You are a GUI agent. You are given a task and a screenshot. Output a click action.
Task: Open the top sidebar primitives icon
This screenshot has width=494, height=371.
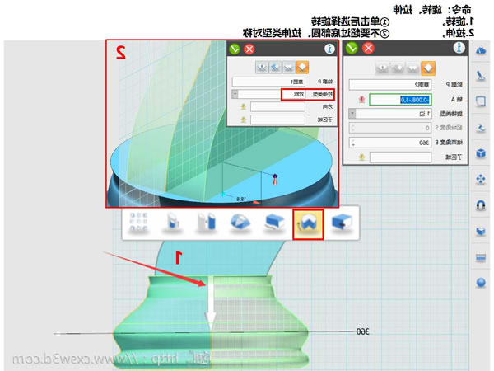pos(481,50)
